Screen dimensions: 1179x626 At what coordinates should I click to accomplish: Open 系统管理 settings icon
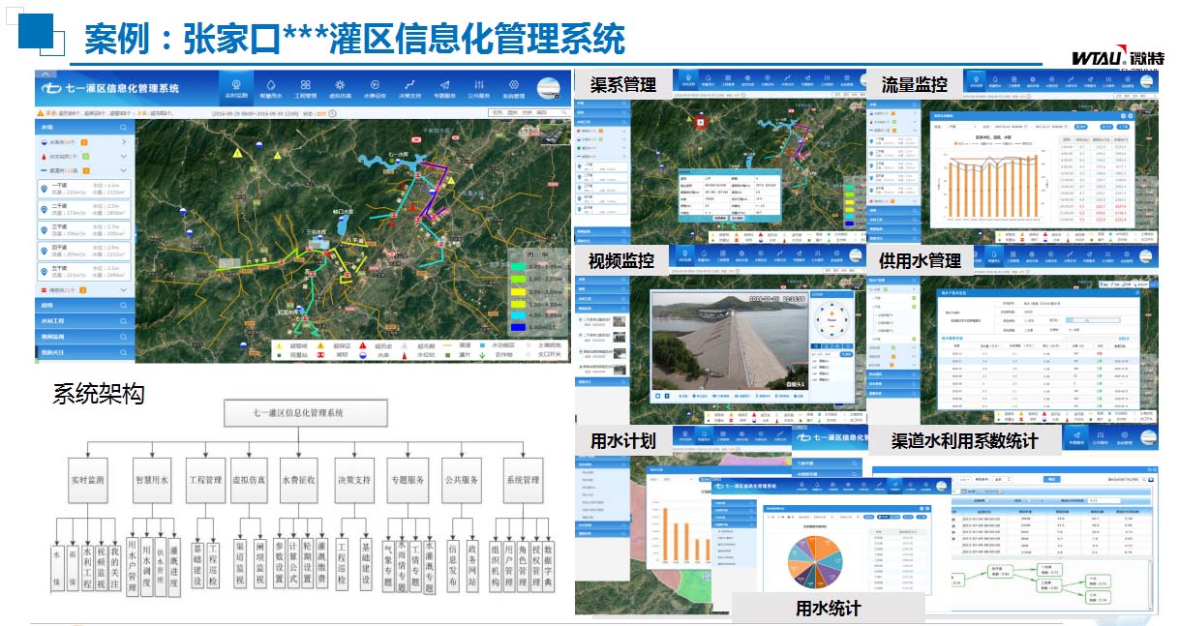513,85
